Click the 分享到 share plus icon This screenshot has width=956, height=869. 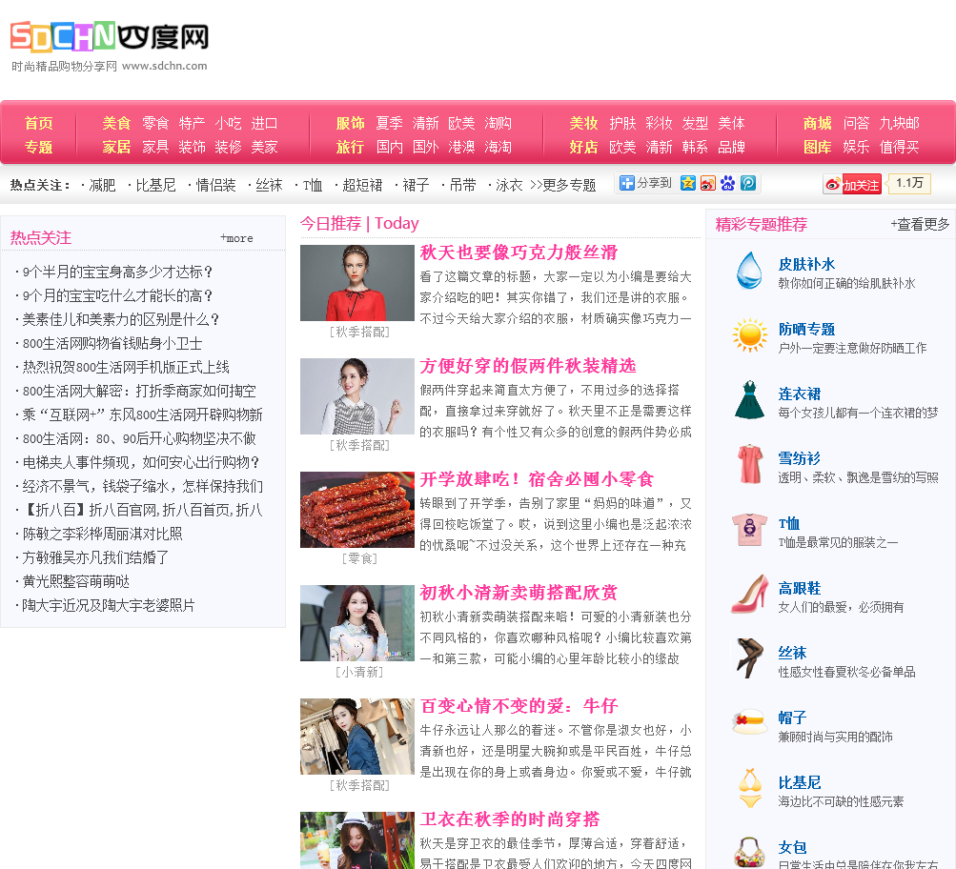[x=627, y=183]
